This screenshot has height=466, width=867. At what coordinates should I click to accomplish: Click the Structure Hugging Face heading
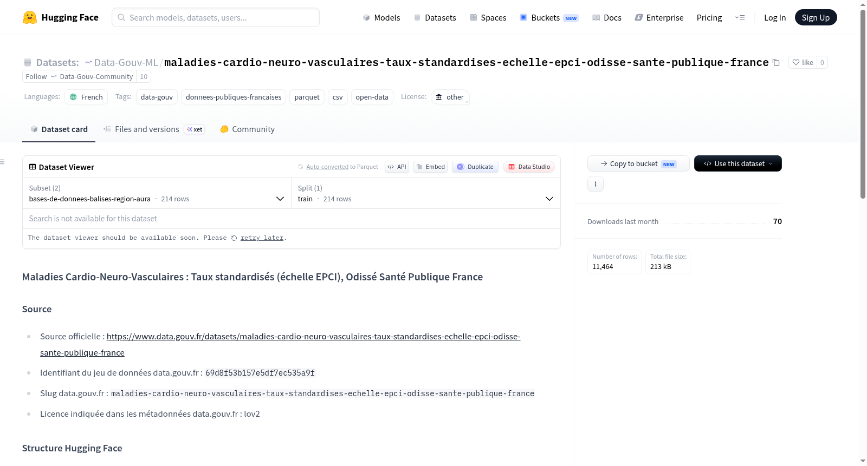(72, 448)
